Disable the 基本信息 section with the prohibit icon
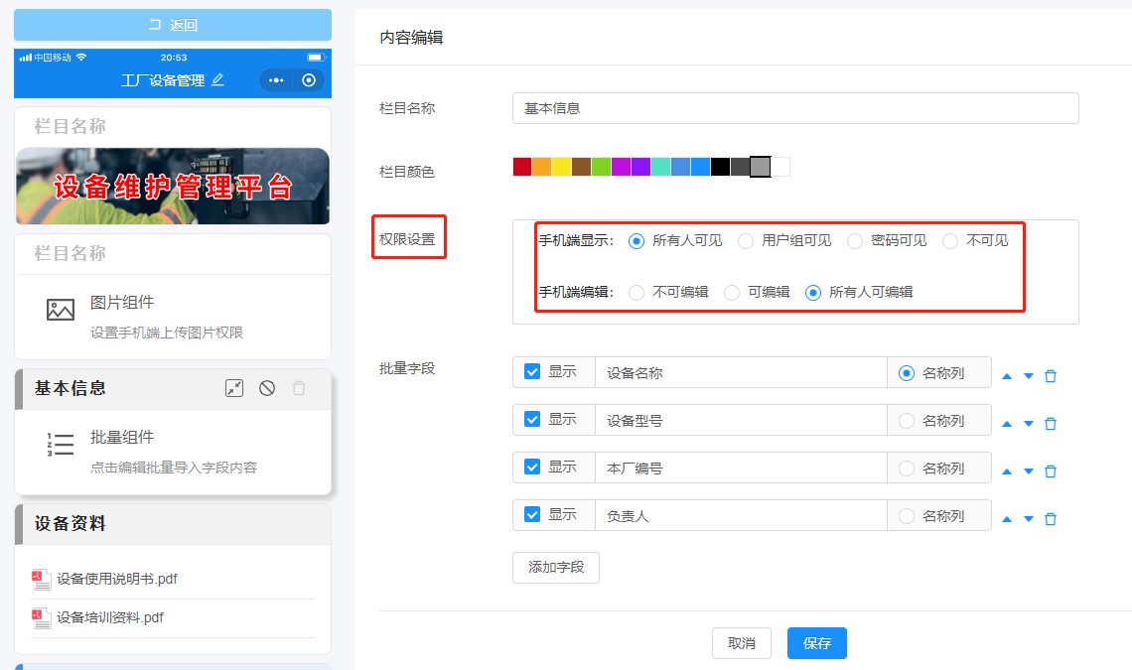 265,387
